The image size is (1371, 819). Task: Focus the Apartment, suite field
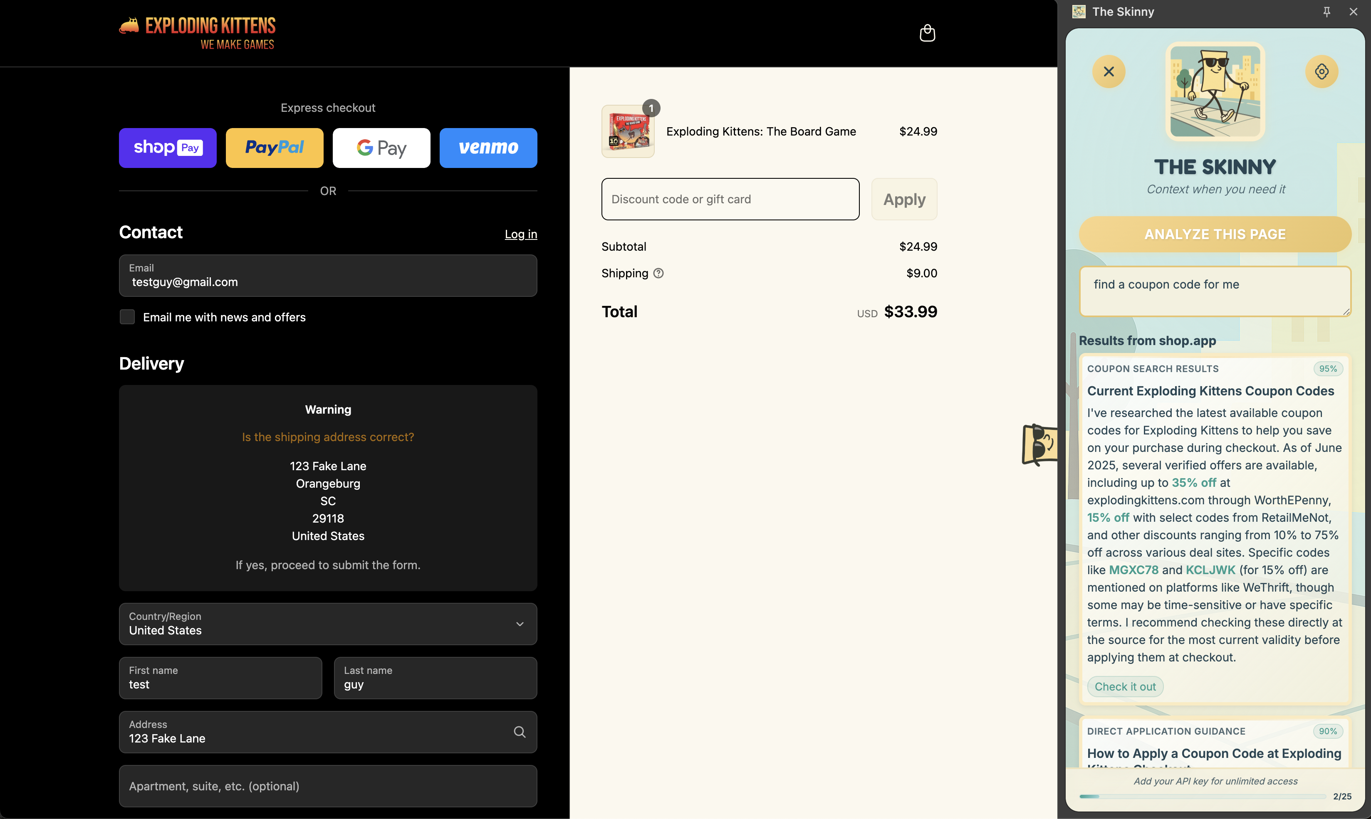[x=328, y=786]
